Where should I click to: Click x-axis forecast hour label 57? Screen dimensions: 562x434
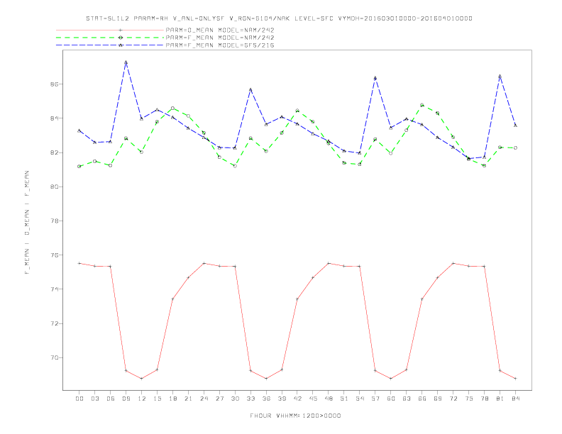click(x=375, y=399)
